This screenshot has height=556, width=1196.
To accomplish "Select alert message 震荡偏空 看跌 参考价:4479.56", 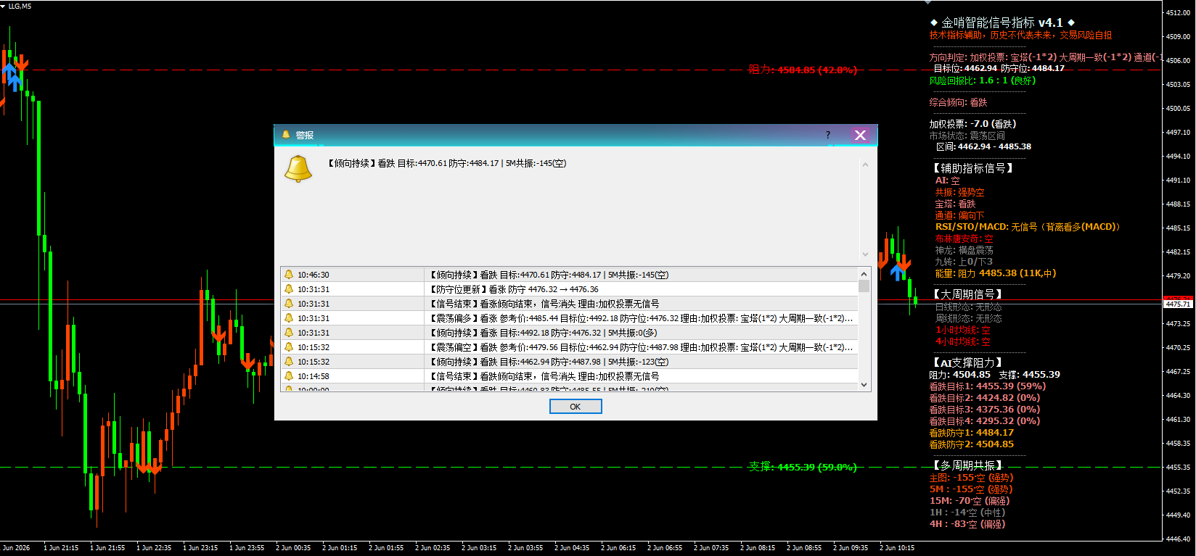I will (x=641, y=347).
